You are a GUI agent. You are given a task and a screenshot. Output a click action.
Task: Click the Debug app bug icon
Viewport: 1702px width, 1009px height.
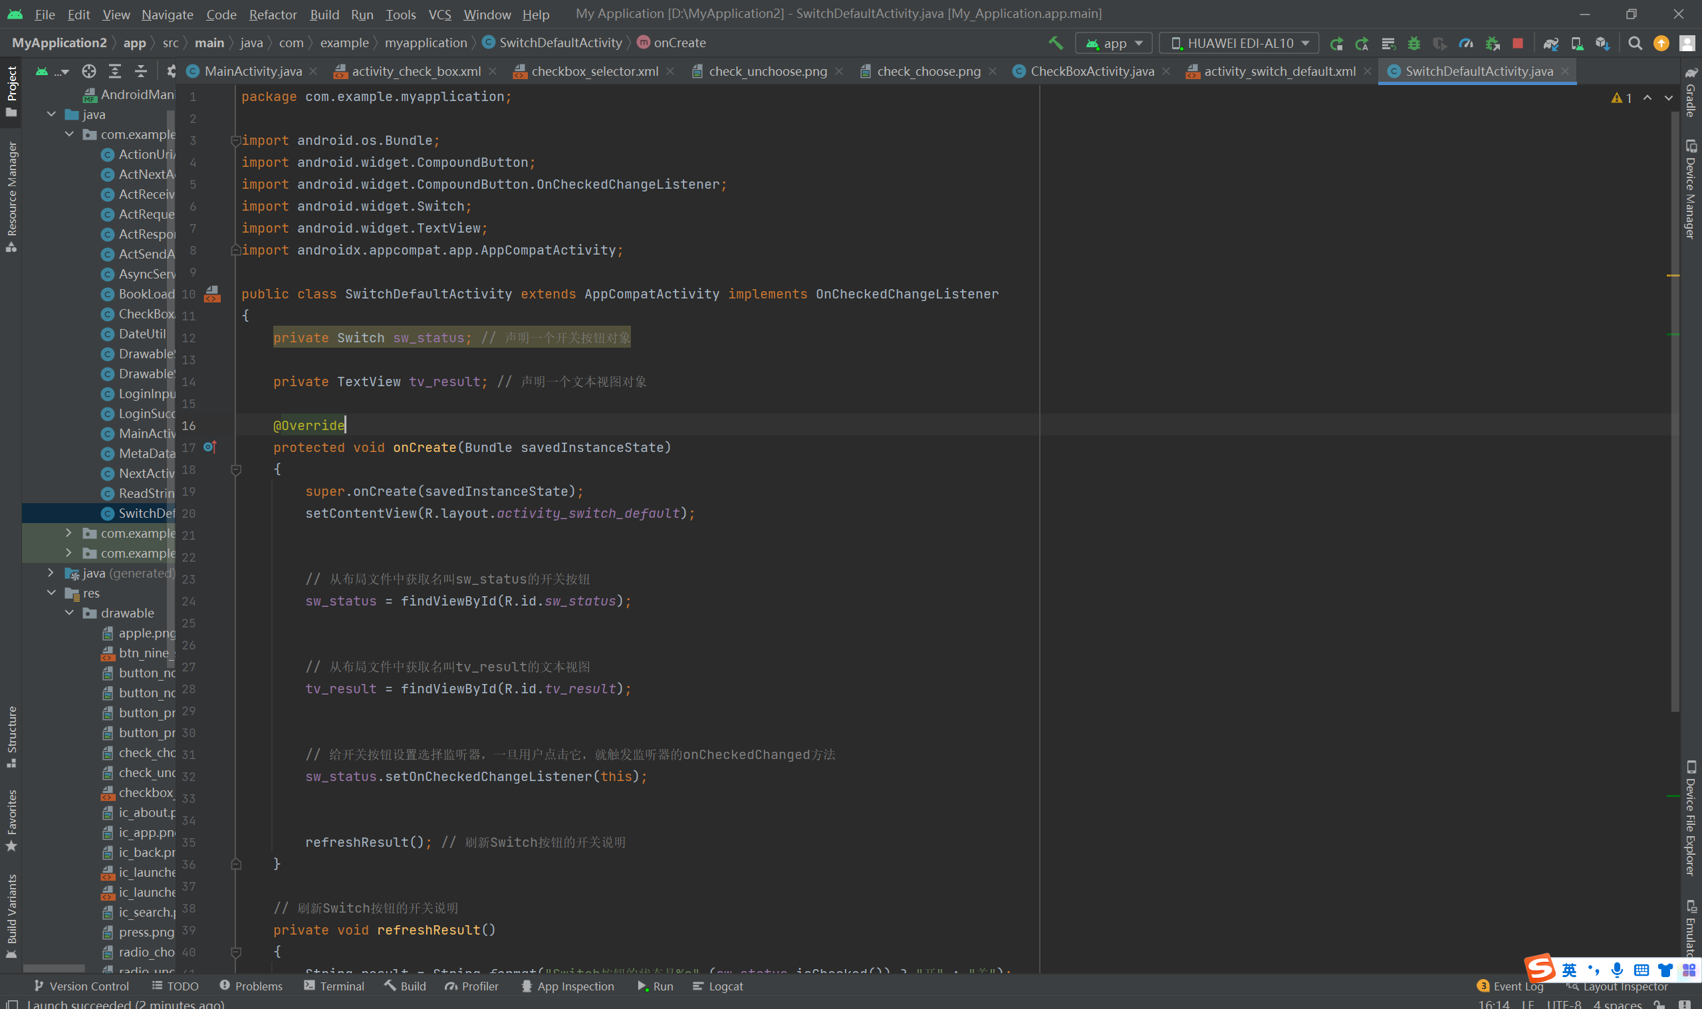click(1413, 43)
